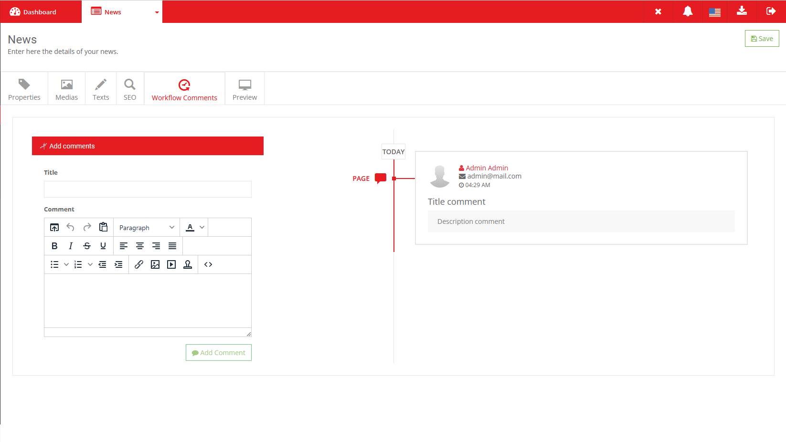This screenshot has height=442, width=786.
Task: Click the download icon in header
Action: [x=742, y=11]
